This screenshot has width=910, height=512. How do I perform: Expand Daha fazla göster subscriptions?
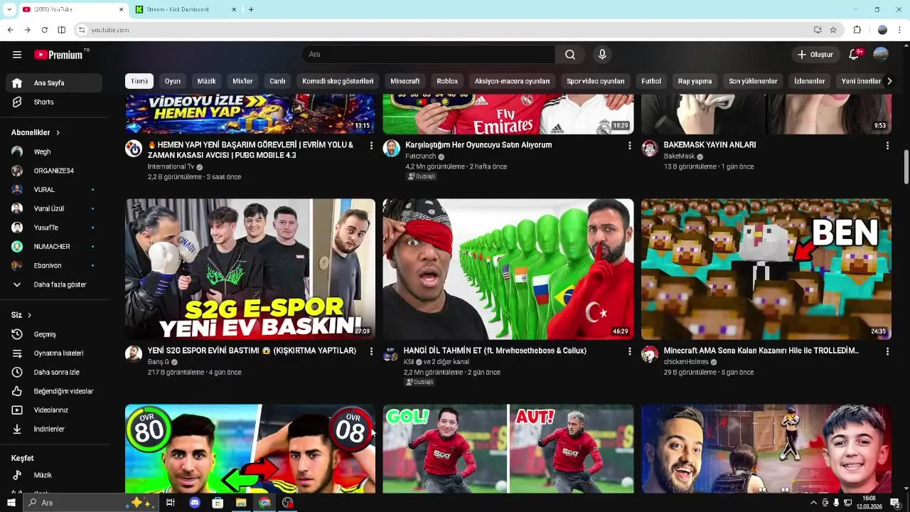click(54, 284)
